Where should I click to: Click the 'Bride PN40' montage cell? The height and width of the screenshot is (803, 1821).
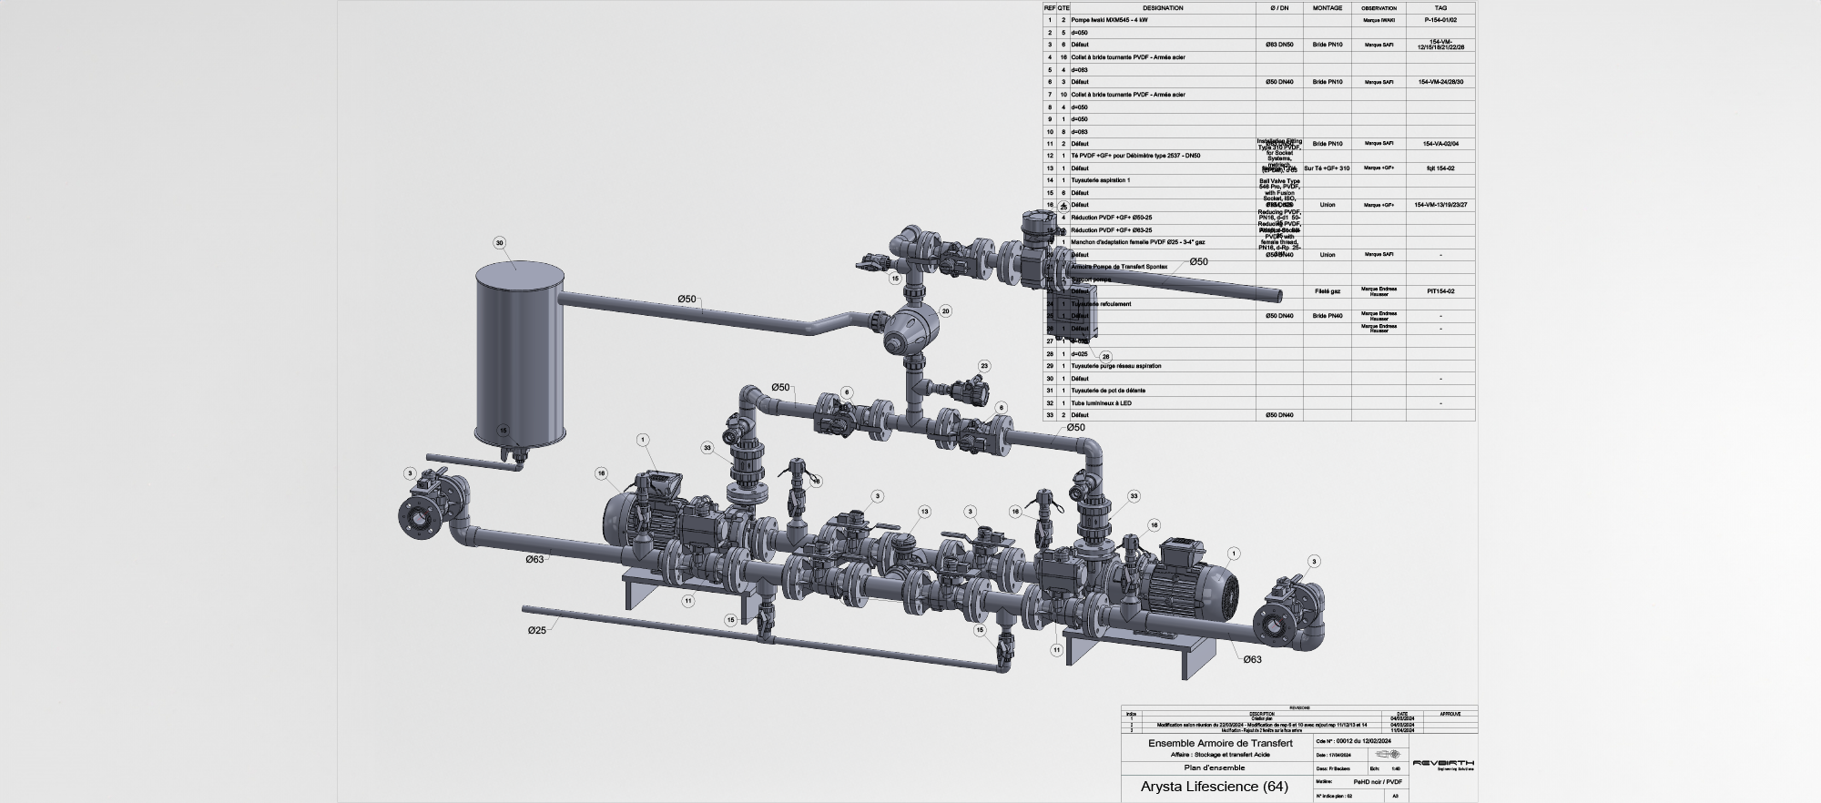(x=1328, y=316)
